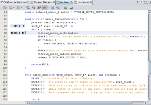Viewport: 151px width, 105px height.
Task: Maximize the editor window button
Action: [150, 2]
